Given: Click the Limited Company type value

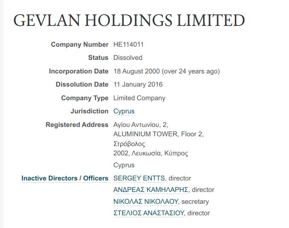Looking at the screenshot, I should pyautogui.click(x=139, y=98).
